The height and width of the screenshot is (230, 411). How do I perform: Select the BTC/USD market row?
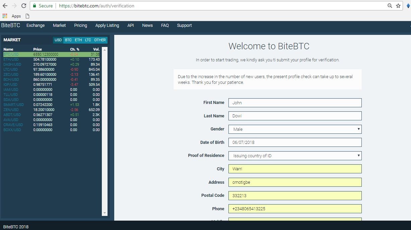[51, 54]
